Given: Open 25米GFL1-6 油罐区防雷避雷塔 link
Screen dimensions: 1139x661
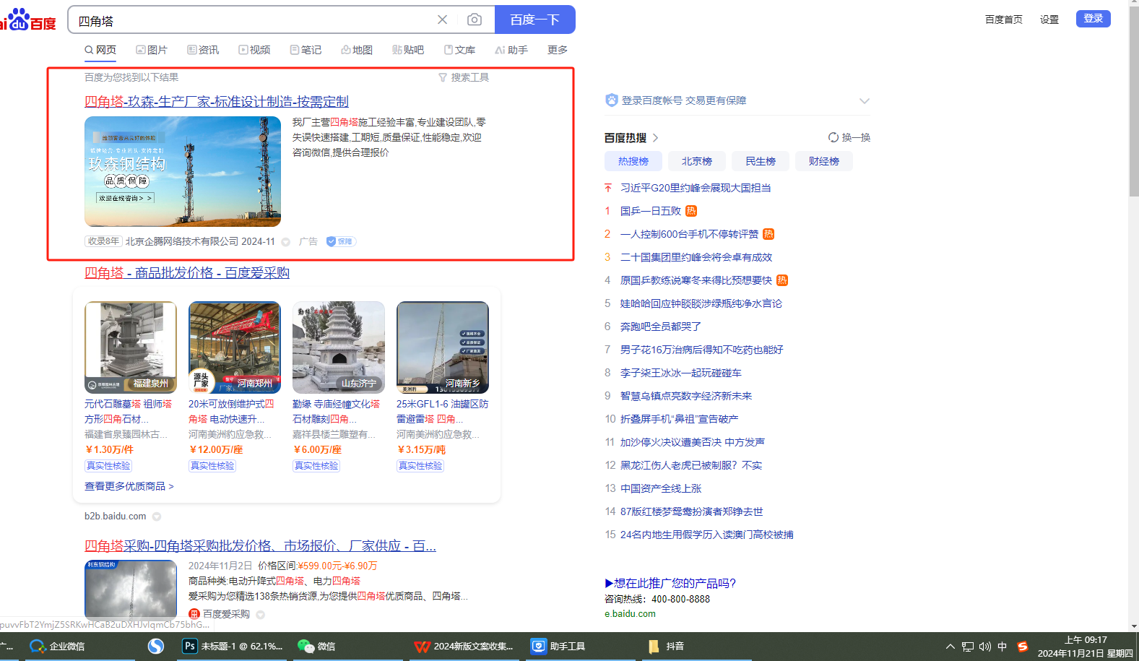Looking at the screenshot, I should point(443,411).
